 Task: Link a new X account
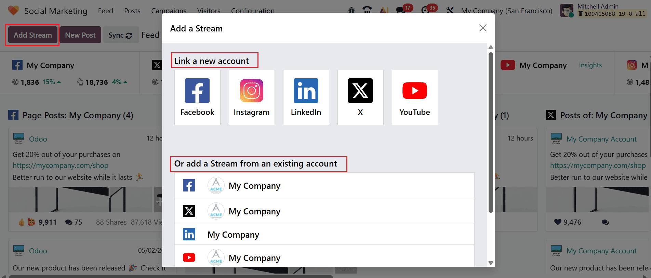360,97
